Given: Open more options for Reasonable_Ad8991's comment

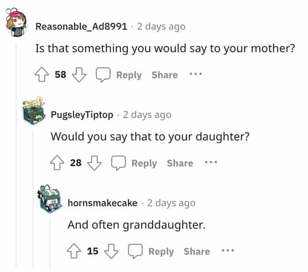Looking at the screenshot, I should [x=196, y=74].
